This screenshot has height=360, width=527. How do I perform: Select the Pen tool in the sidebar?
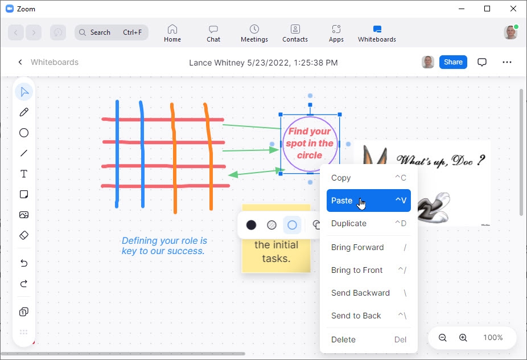[x=24, y=112]
